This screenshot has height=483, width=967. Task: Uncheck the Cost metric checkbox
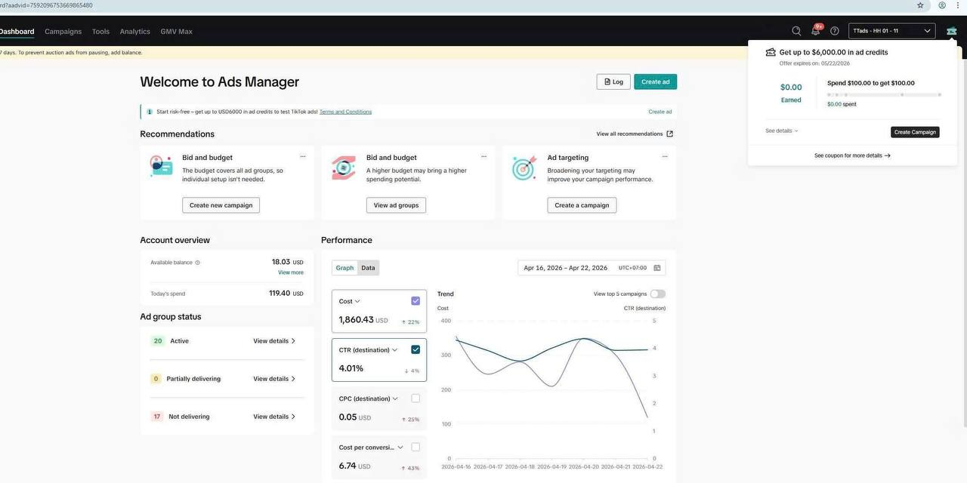point(416,301)
